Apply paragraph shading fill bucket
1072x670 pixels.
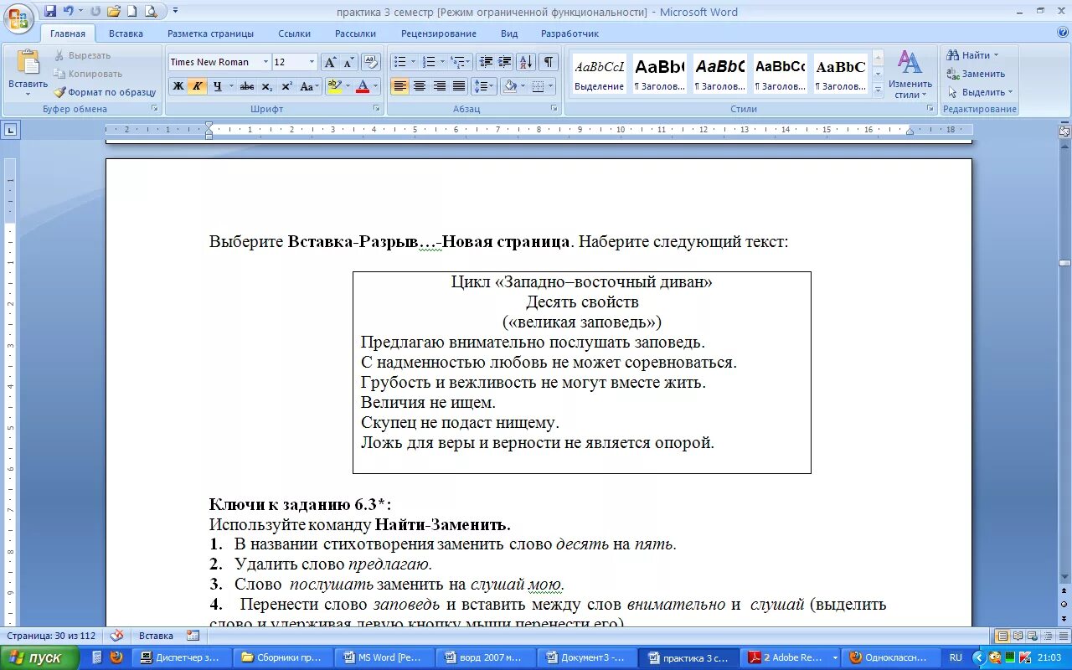[509, 86]
